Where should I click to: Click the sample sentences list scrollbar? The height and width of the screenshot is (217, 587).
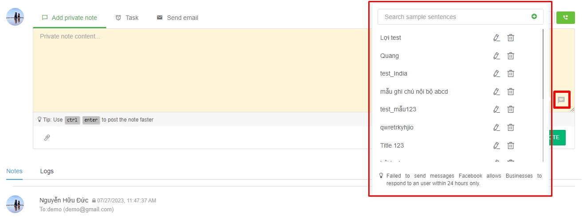543,66
